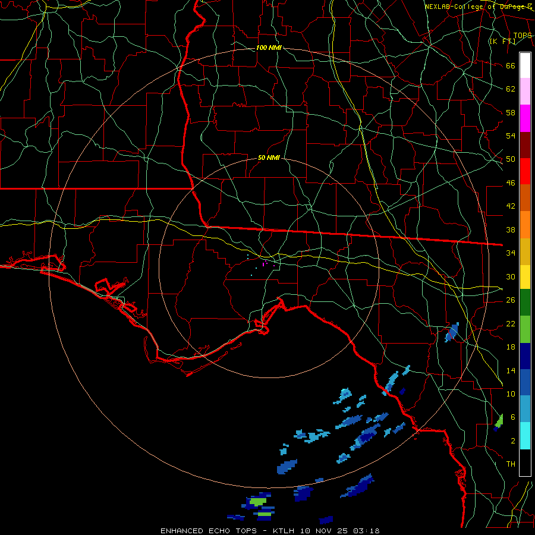Click the 50 NMI range ring label
The width and height of the screenshot is (535, 535).
pos(269,158)
